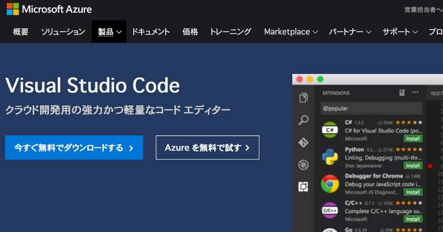
Task: Click the C# extension icon
Action: pos(329,130)
